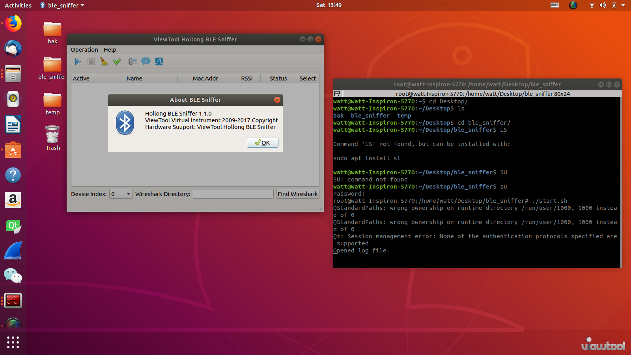The width and height of the screenshot is (631, 355).
Task: Select the ble_sniffer folder on desktop
Action: pos(52,69)
